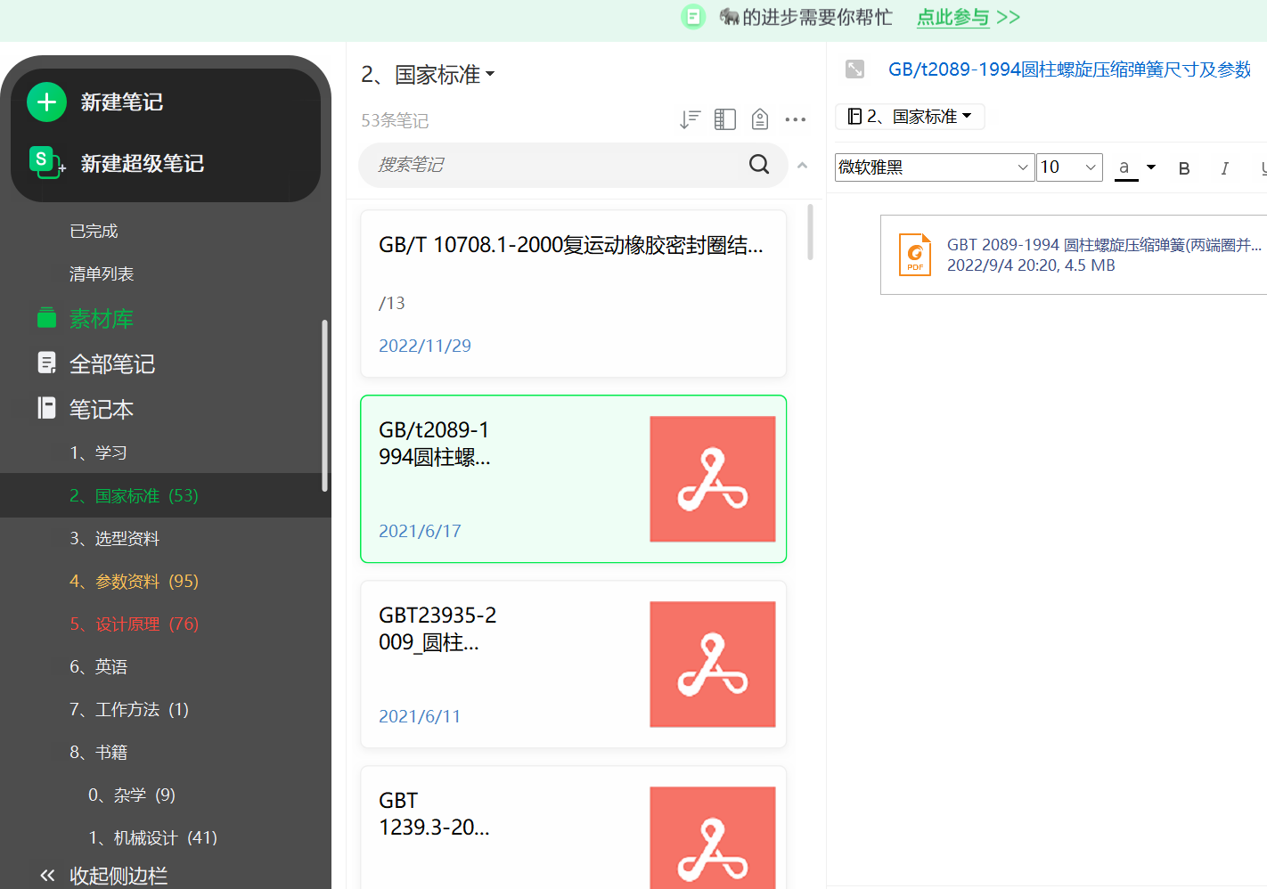
Task: Open 全部笔记 in the sidebar
Action: click(111, 364)
